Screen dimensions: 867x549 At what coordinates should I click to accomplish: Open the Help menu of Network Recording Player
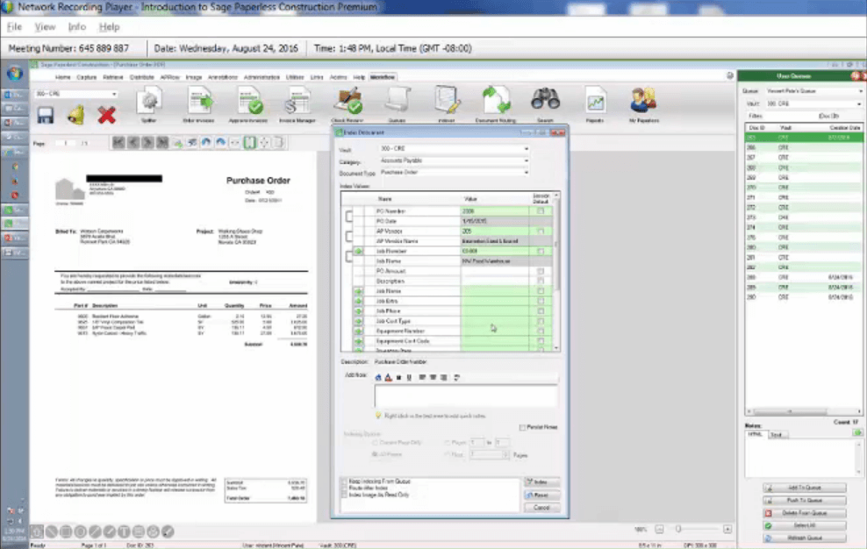pyautogui.click(x=109, y=26)
